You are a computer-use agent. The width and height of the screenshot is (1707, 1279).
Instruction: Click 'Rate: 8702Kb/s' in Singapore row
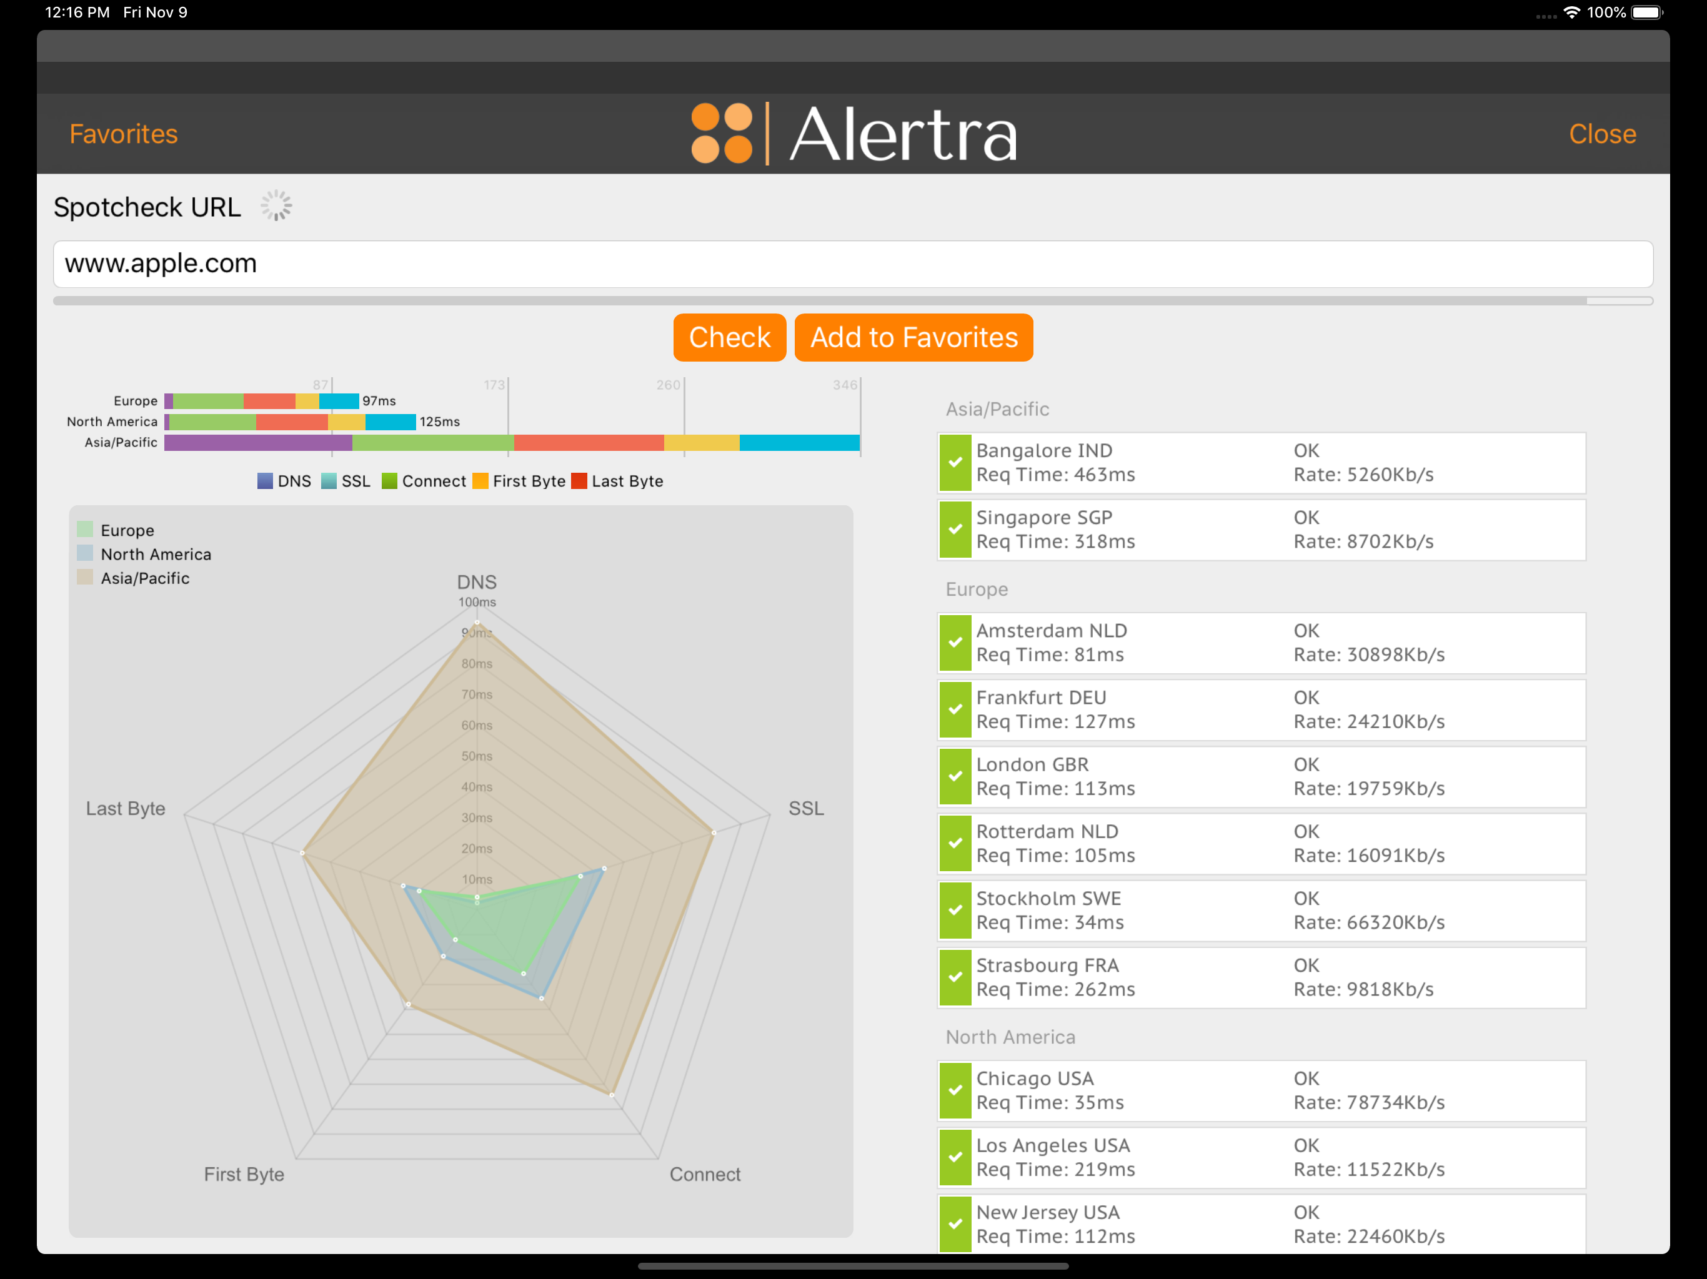pyautogui.click(x=1363, y=542)
